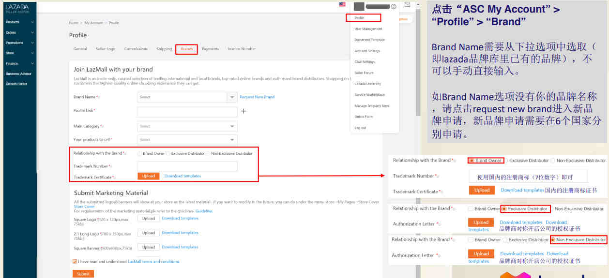Expand the Finance sidebar menu
This screenshot has width=609, height=278.
19,63
